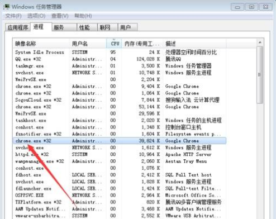
Task: Select the SogouCloud.exe *32 process
Action: point(120,100)
